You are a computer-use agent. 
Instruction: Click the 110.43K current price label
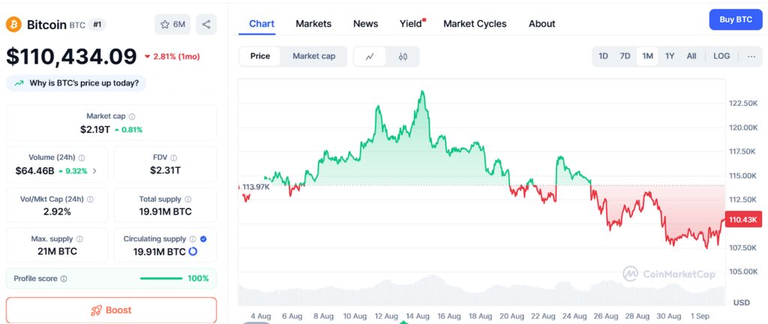[x=744, y=220]
